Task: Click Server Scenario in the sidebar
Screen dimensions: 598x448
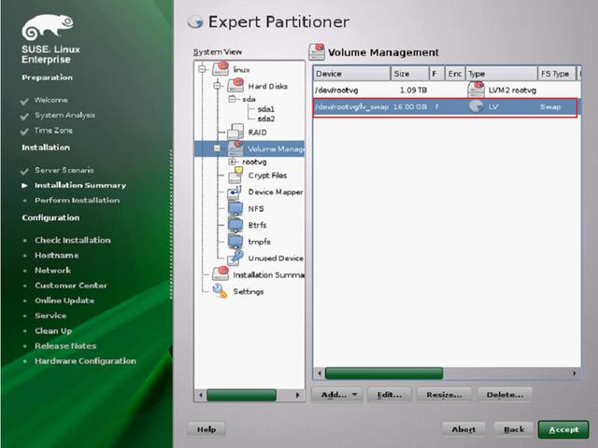Action: pyautogui.click(x=64, y=170)
